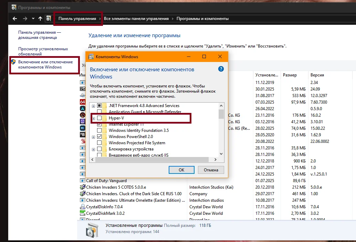Viewport: 356px width, 242px height.
Task: Click the installed programs disc icon in details pane
Action: [92, 230]
